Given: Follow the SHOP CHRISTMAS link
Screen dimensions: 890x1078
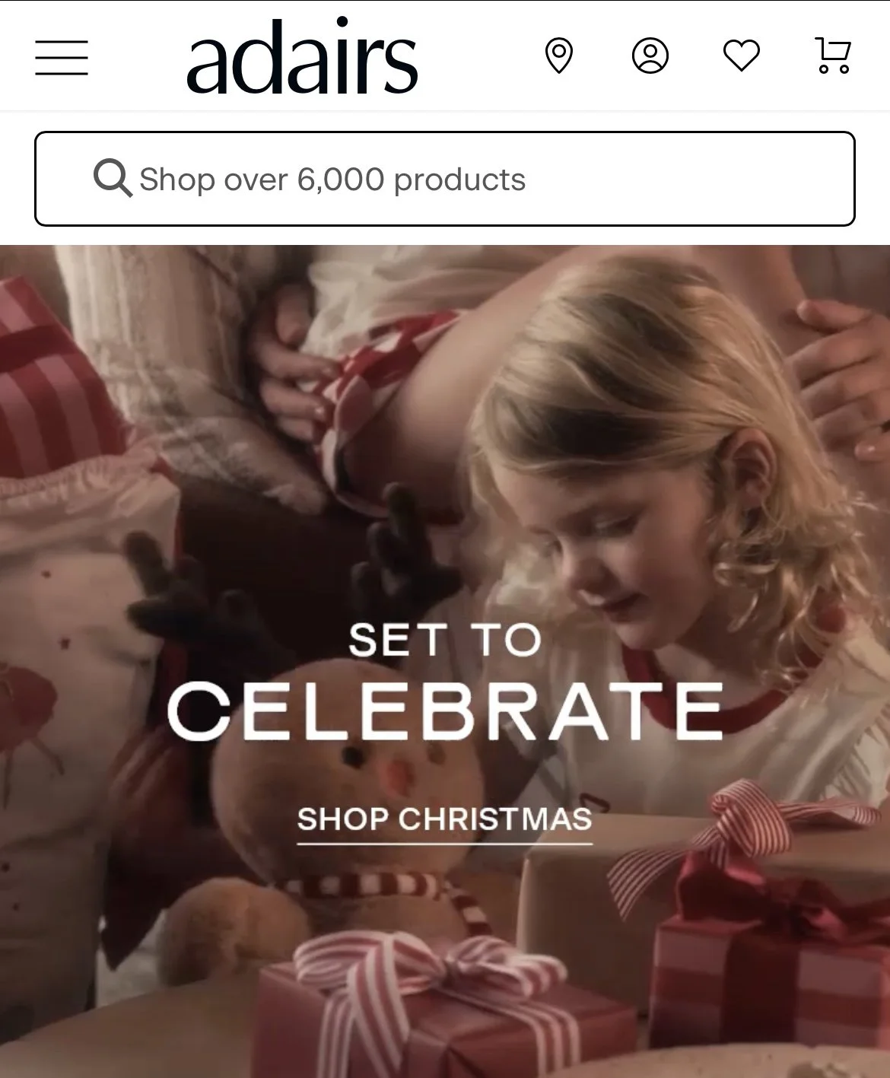Looking at the screenshot, I should coord(444,821).
